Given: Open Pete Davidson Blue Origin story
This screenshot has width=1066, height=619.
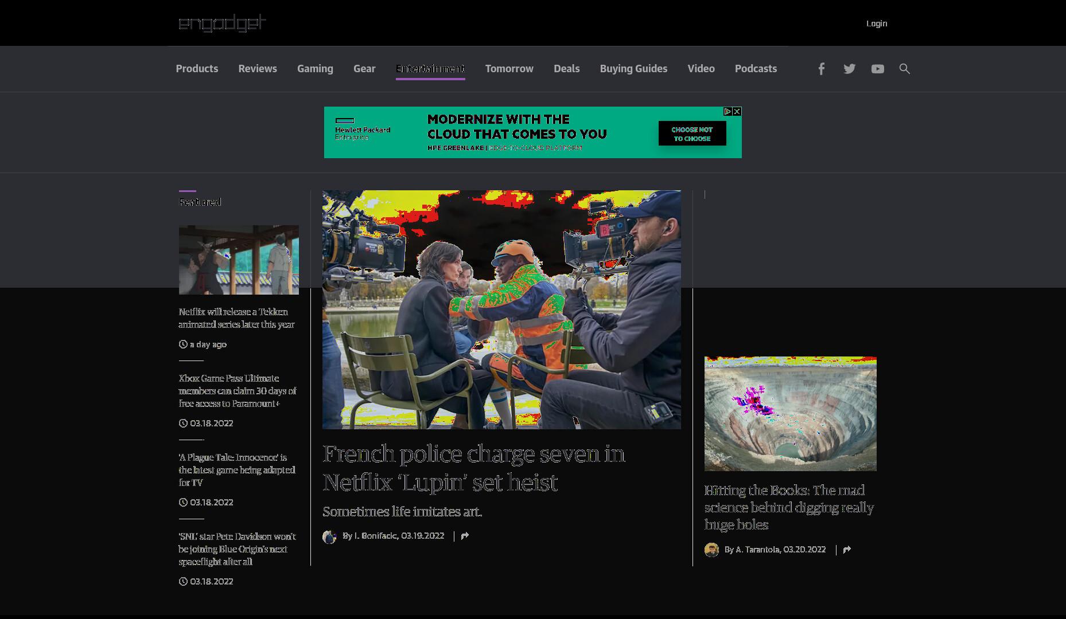Looking at the screenshot, I should click(x=237, y=549).
